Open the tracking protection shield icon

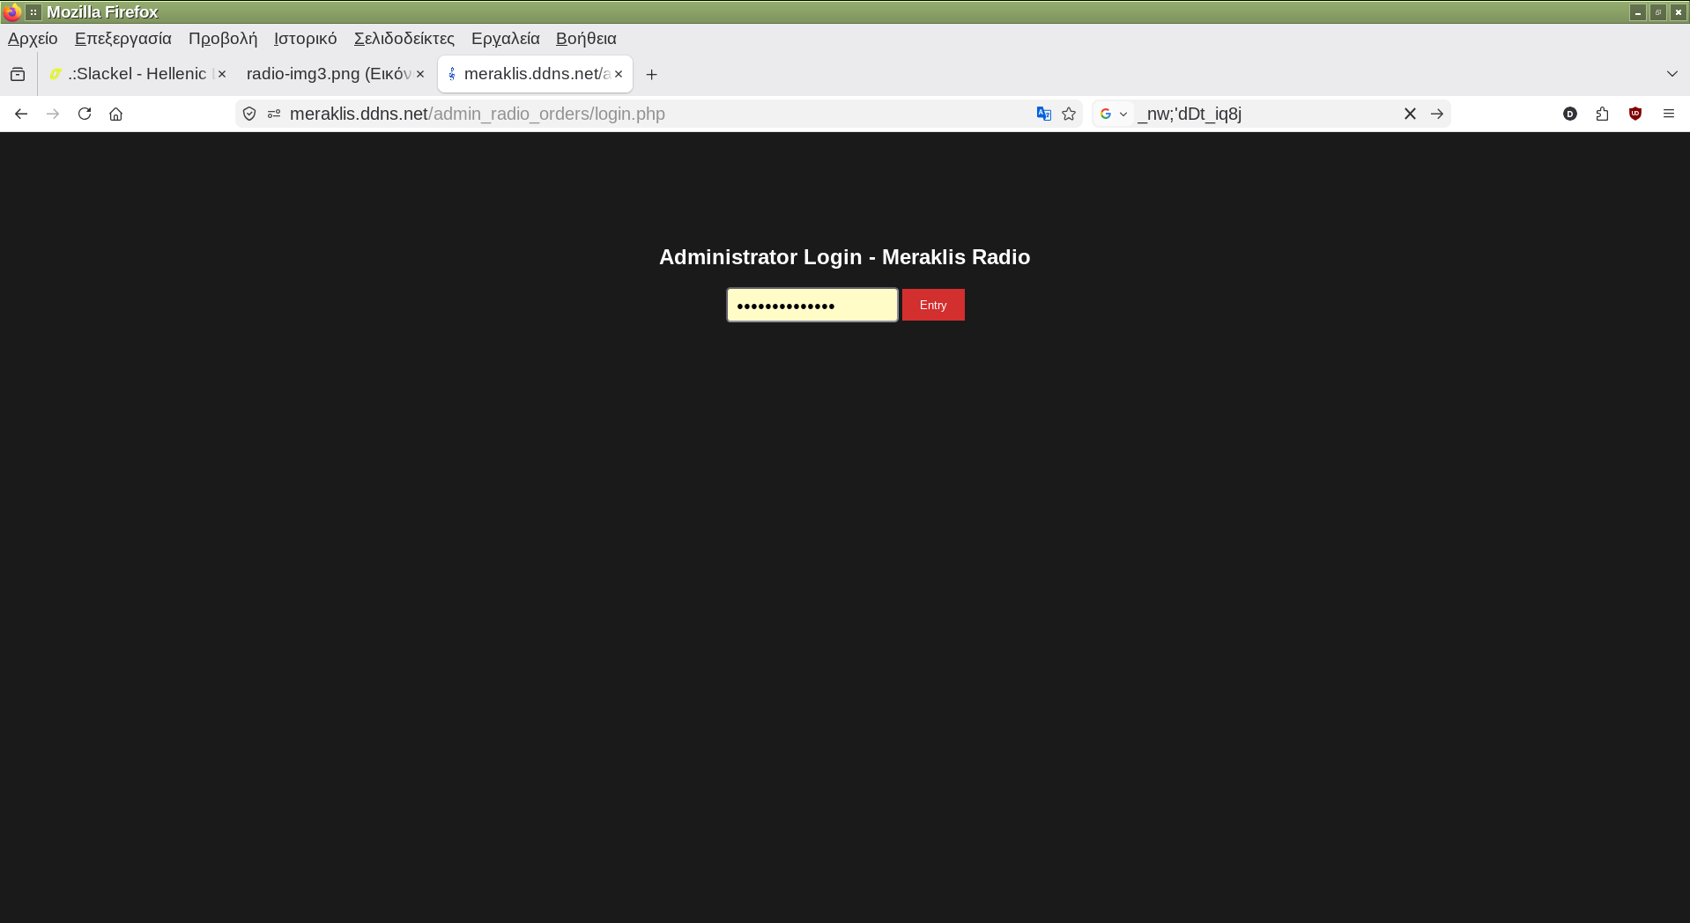249,114
